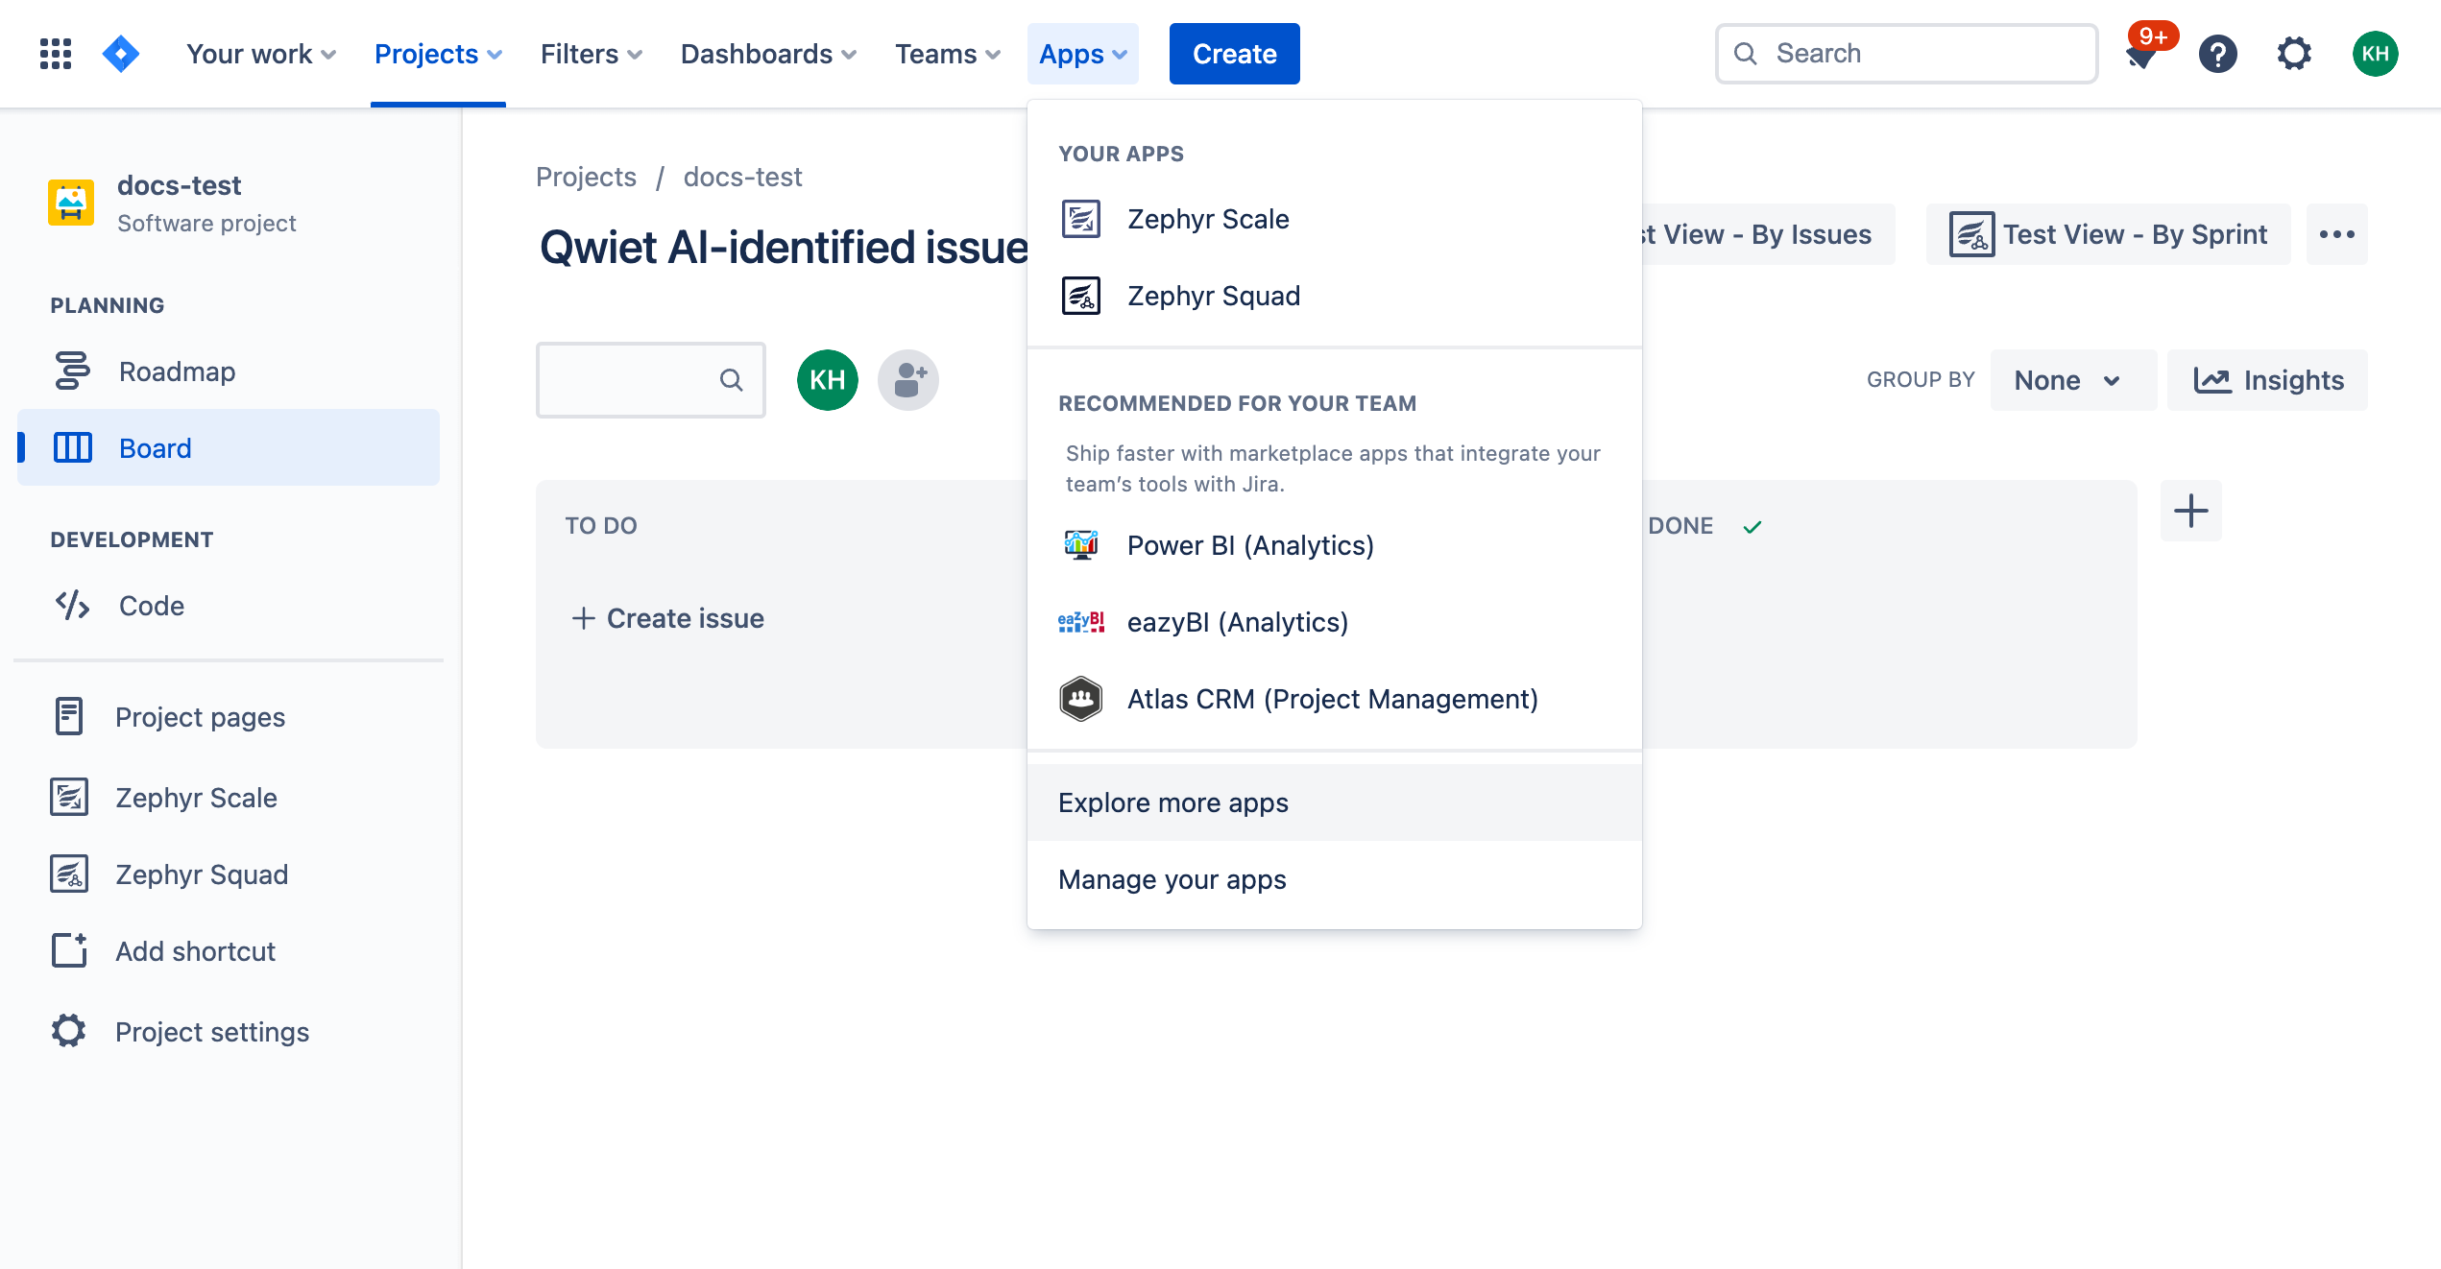The image size is (2441, 1269).
Task: Click the Project pages icon
Action: coord(69,716)
